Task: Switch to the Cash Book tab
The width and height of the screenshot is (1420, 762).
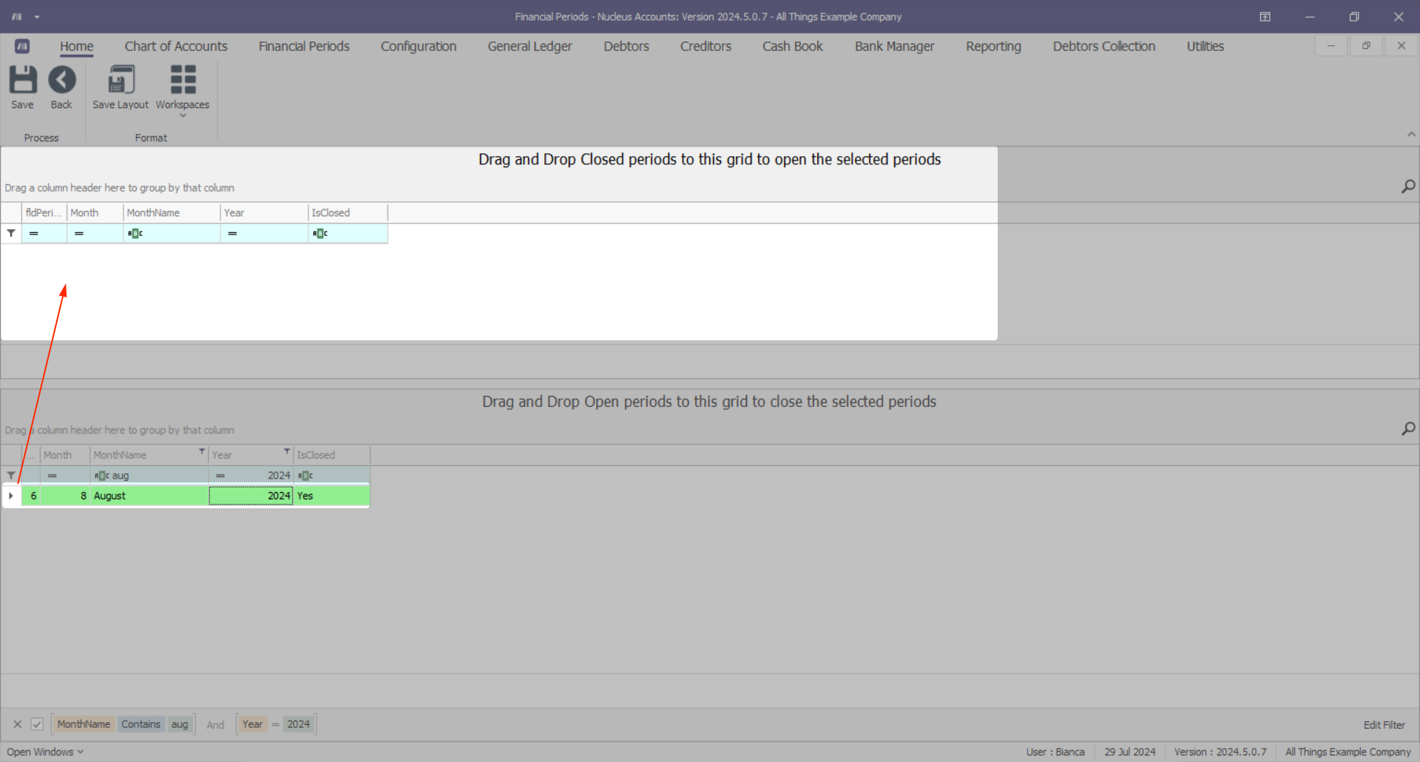Action: click(793, 46)
